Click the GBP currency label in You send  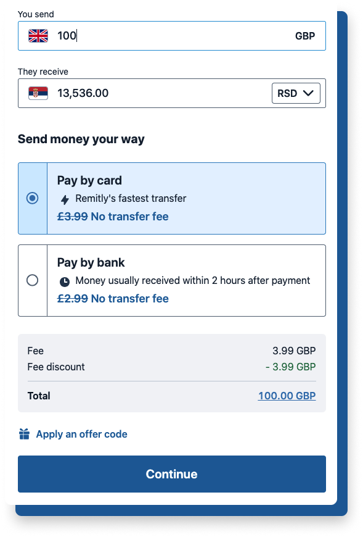point(305,36)
